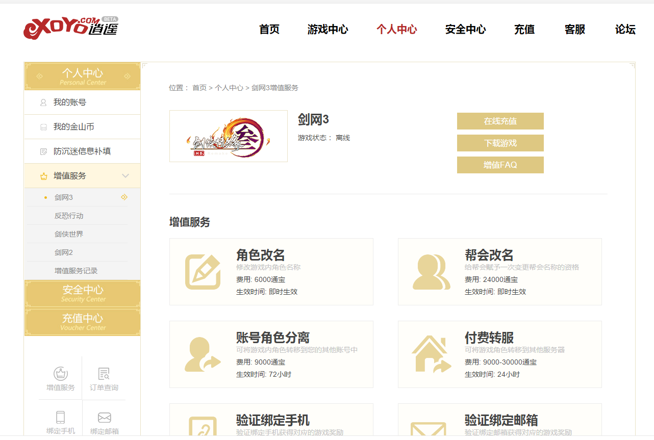Click the edit form icon beside 防沉迷信息补填
Viewport: 654px width, 440px height.
[43, 151]
